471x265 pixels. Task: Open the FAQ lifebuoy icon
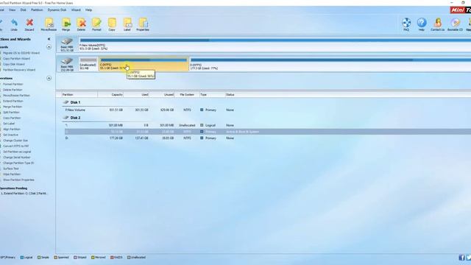[x=406, y=24]
